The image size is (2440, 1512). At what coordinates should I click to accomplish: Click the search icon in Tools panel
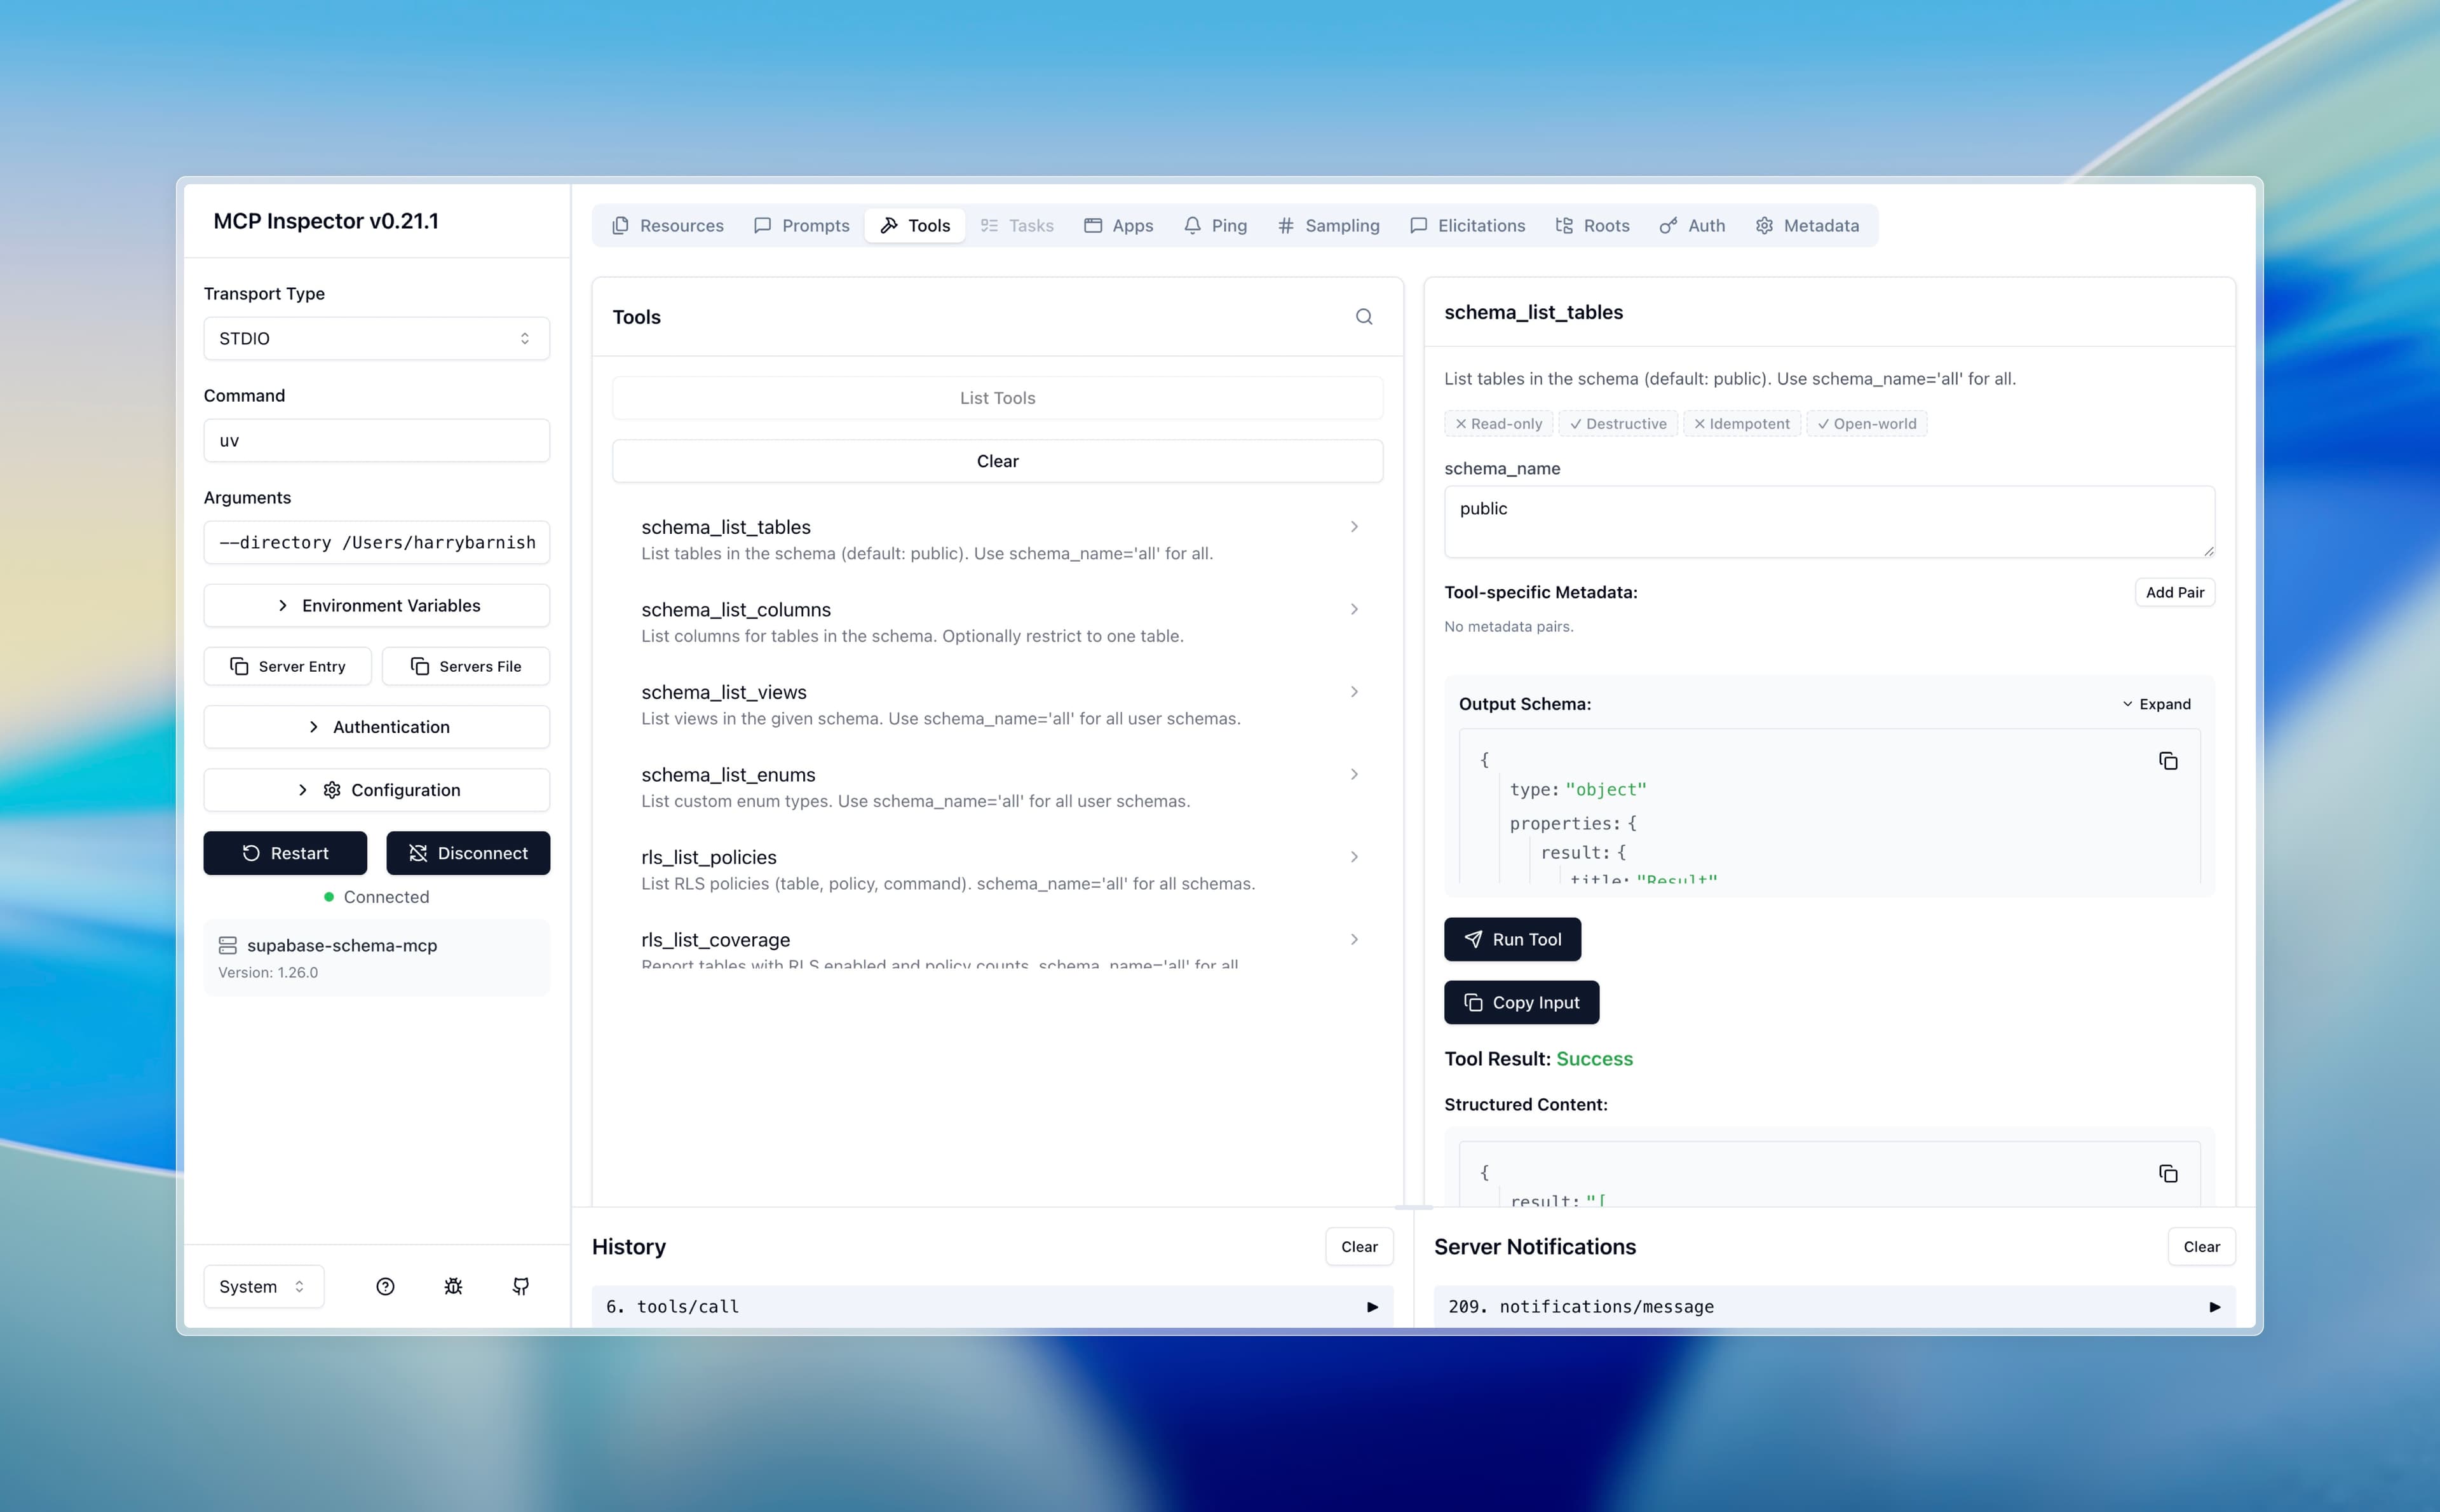1364,317
